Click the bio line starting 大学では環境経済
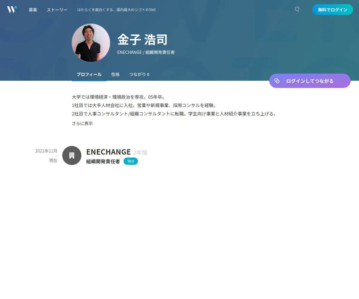Screen dimensions: 359x299 click(x=118, y=97)
